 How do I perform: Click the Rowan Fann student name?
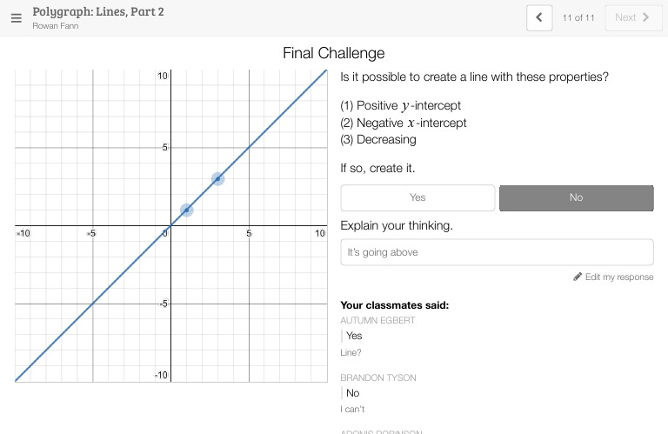click(55, 26)
